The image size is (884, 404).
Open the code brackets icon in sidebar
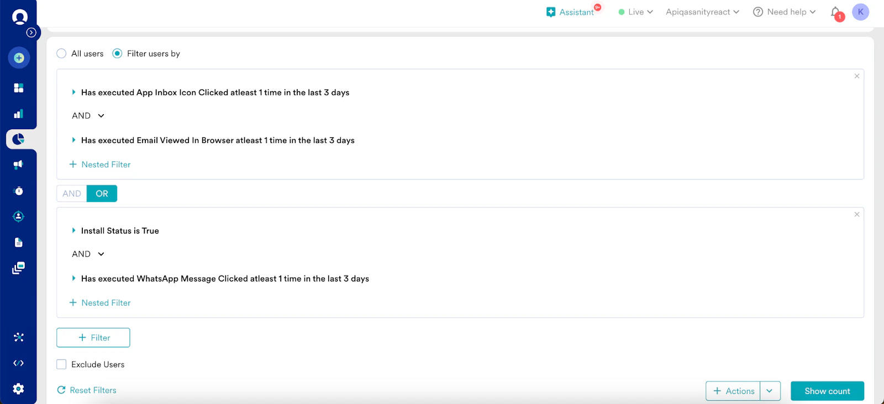[x=19, y=363]
